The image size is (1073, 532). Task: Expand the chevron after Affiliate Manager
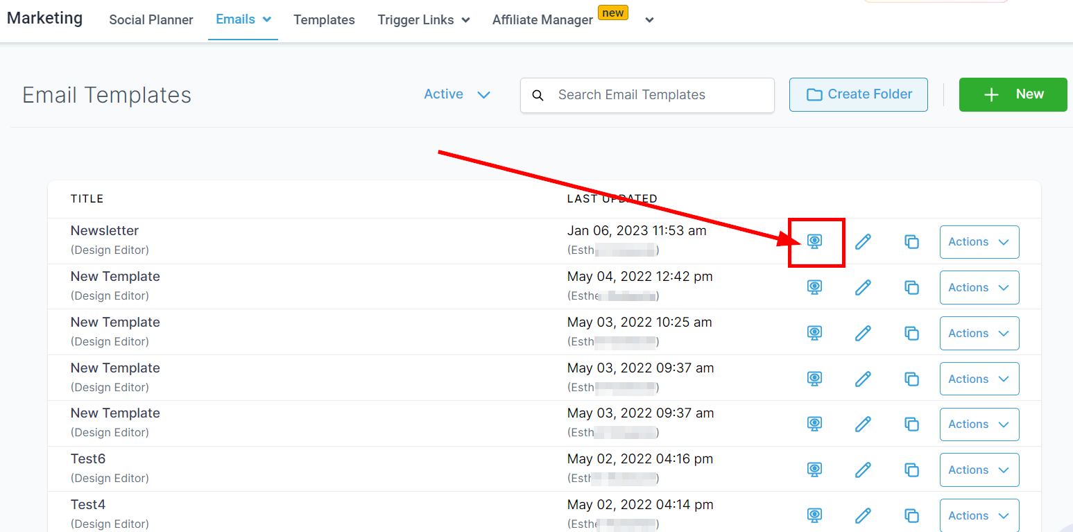[649, 20]
